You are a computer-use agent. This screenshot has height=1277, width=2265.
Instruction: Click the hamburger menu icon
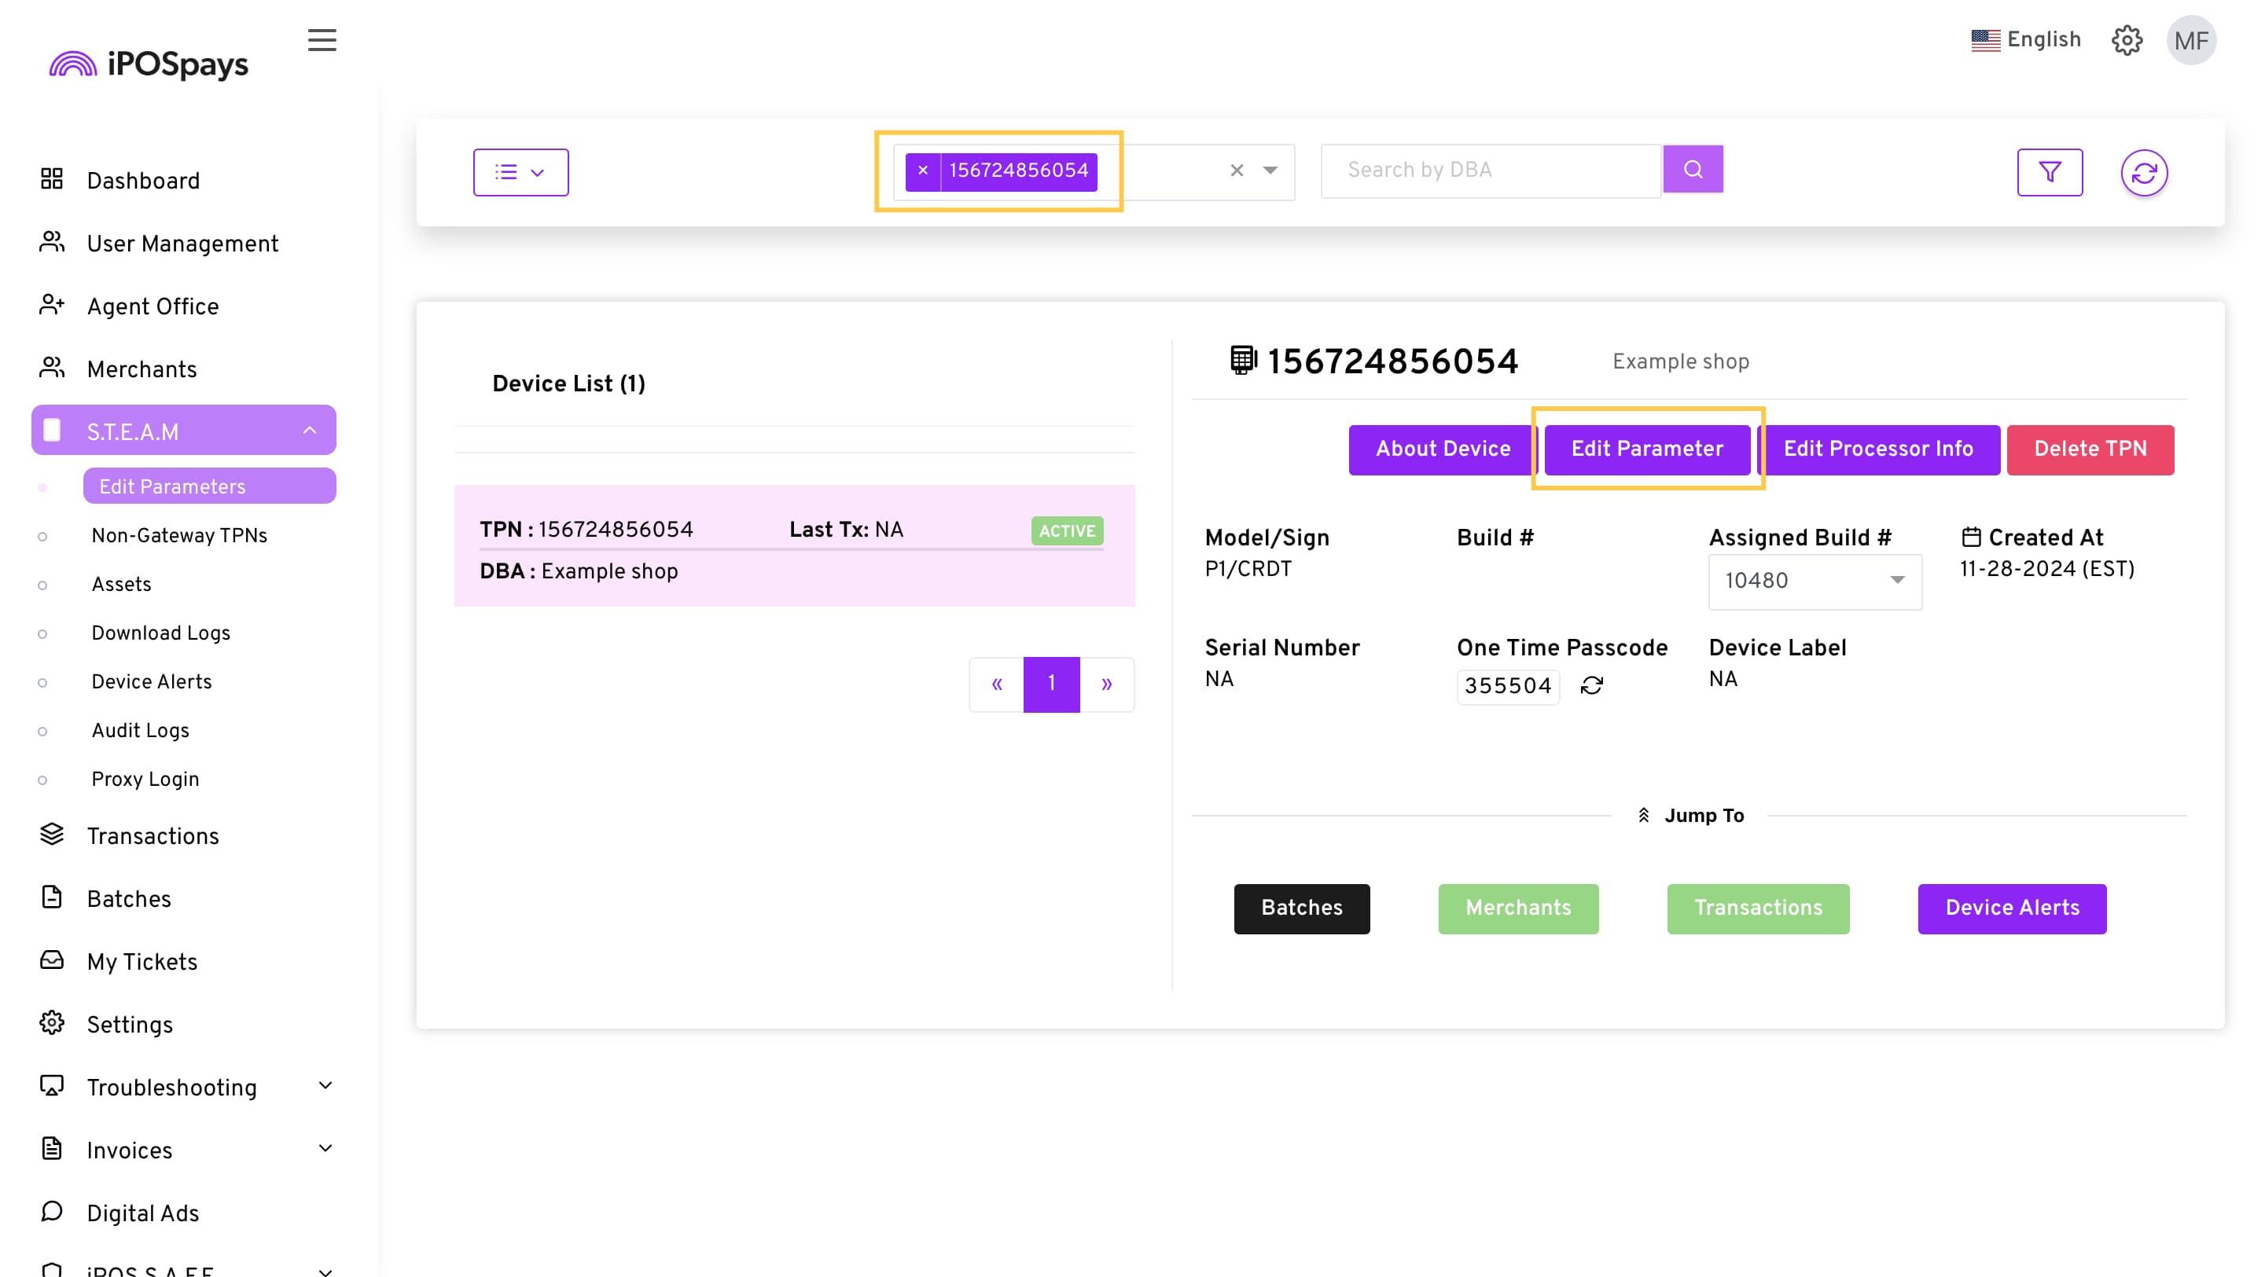coord(322,40)
